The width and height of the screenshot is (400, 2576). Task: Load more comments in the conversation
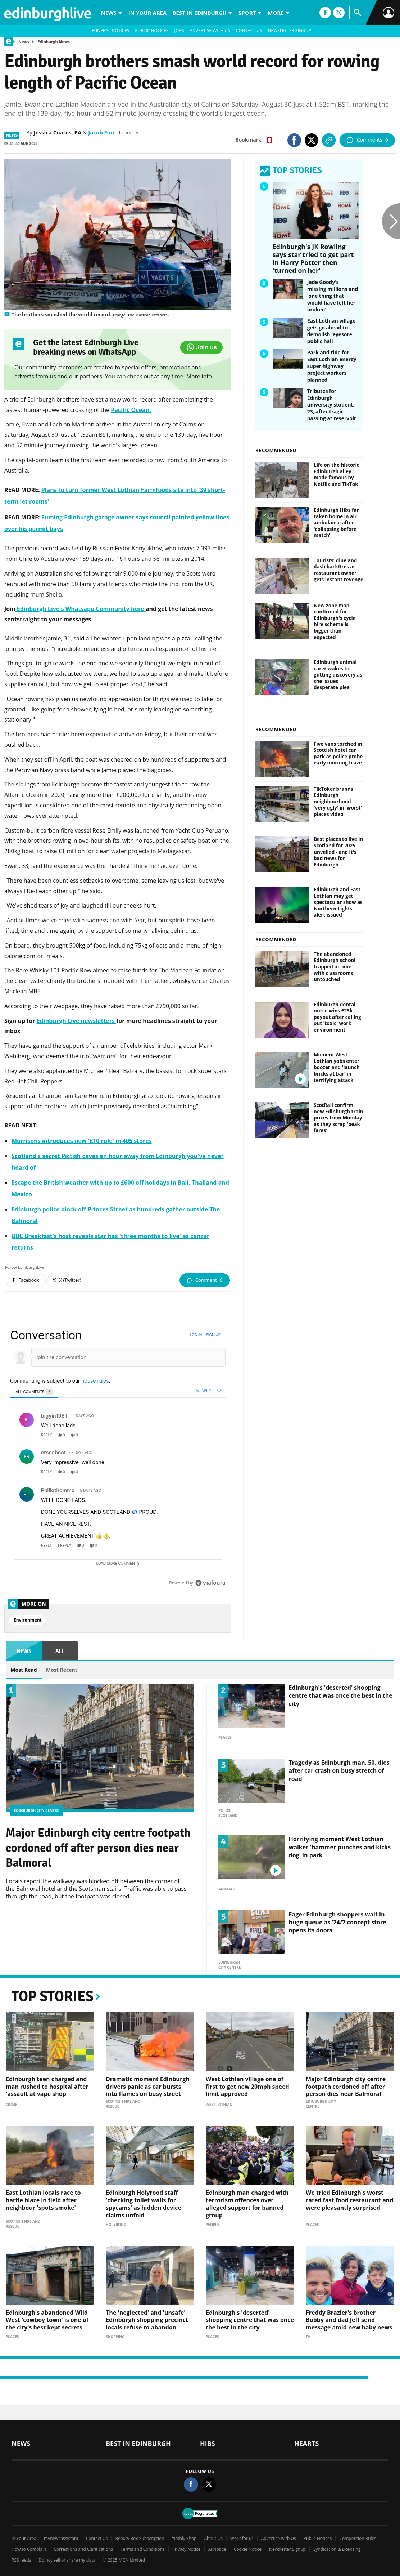coord(118,1563)
